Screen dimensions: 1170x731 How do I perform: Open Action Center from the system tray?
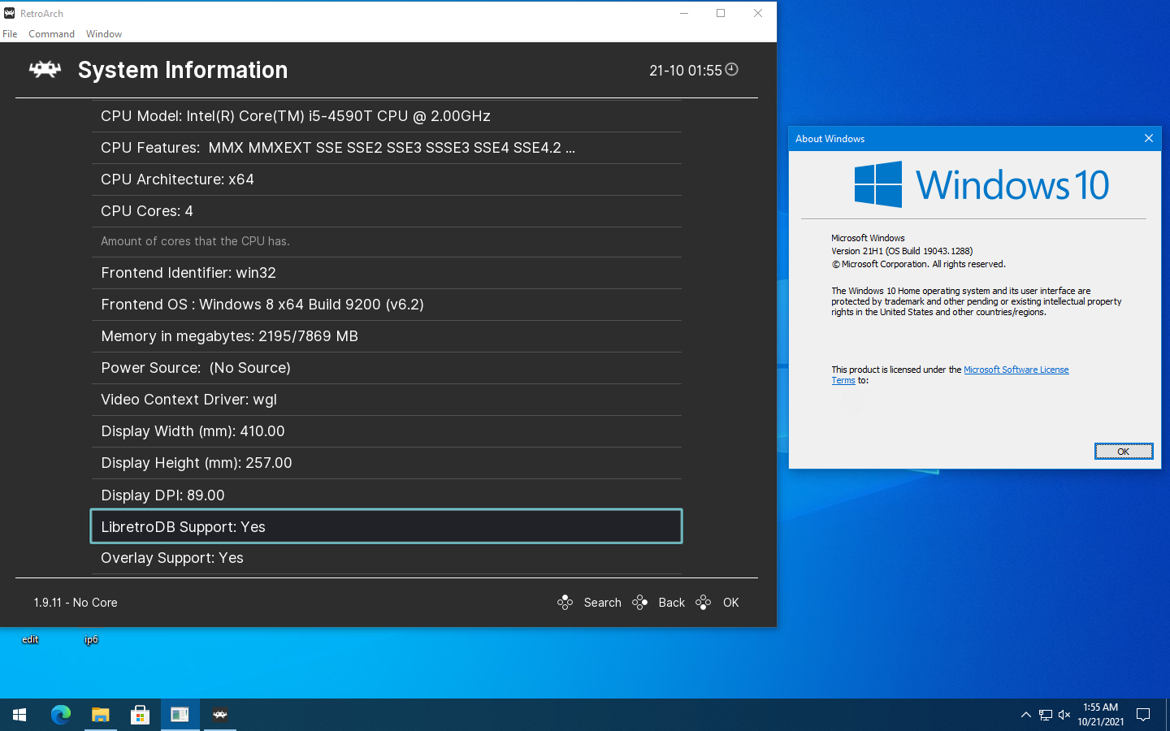pos(1142,715)
